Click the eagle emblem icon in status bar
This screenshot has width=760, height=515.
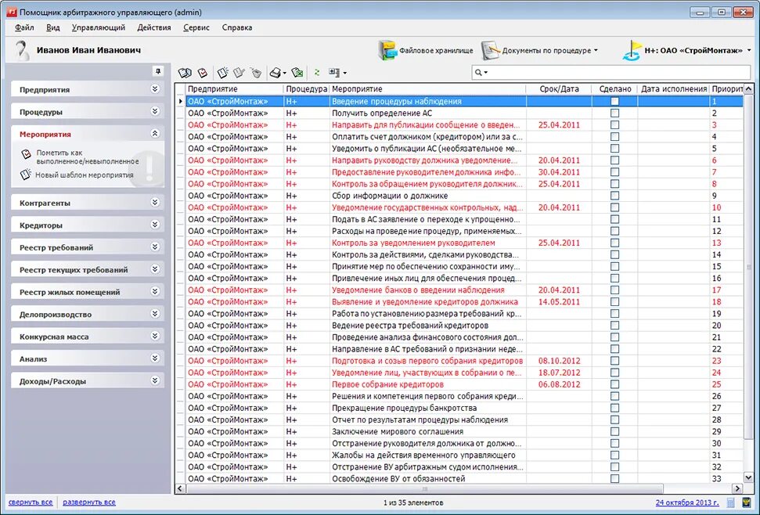[746, 502]
